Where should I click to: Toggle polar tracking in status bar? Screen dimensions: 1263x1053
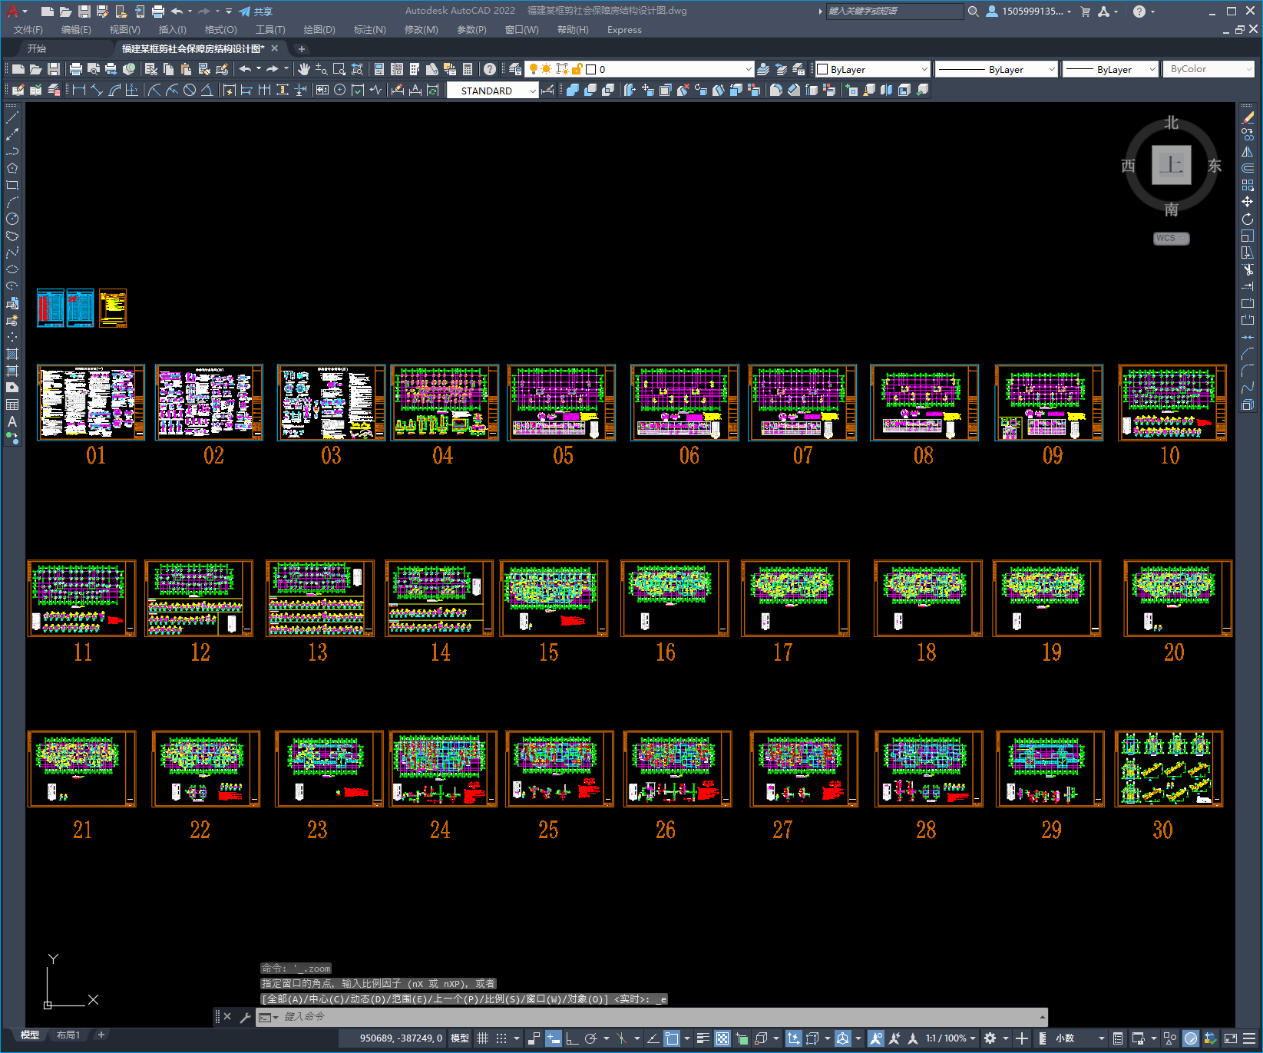590,1038
